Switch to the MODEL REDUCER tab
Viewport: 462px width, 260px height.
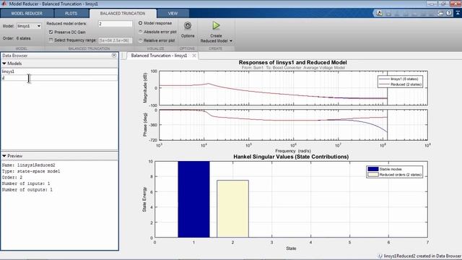point(27,13)
